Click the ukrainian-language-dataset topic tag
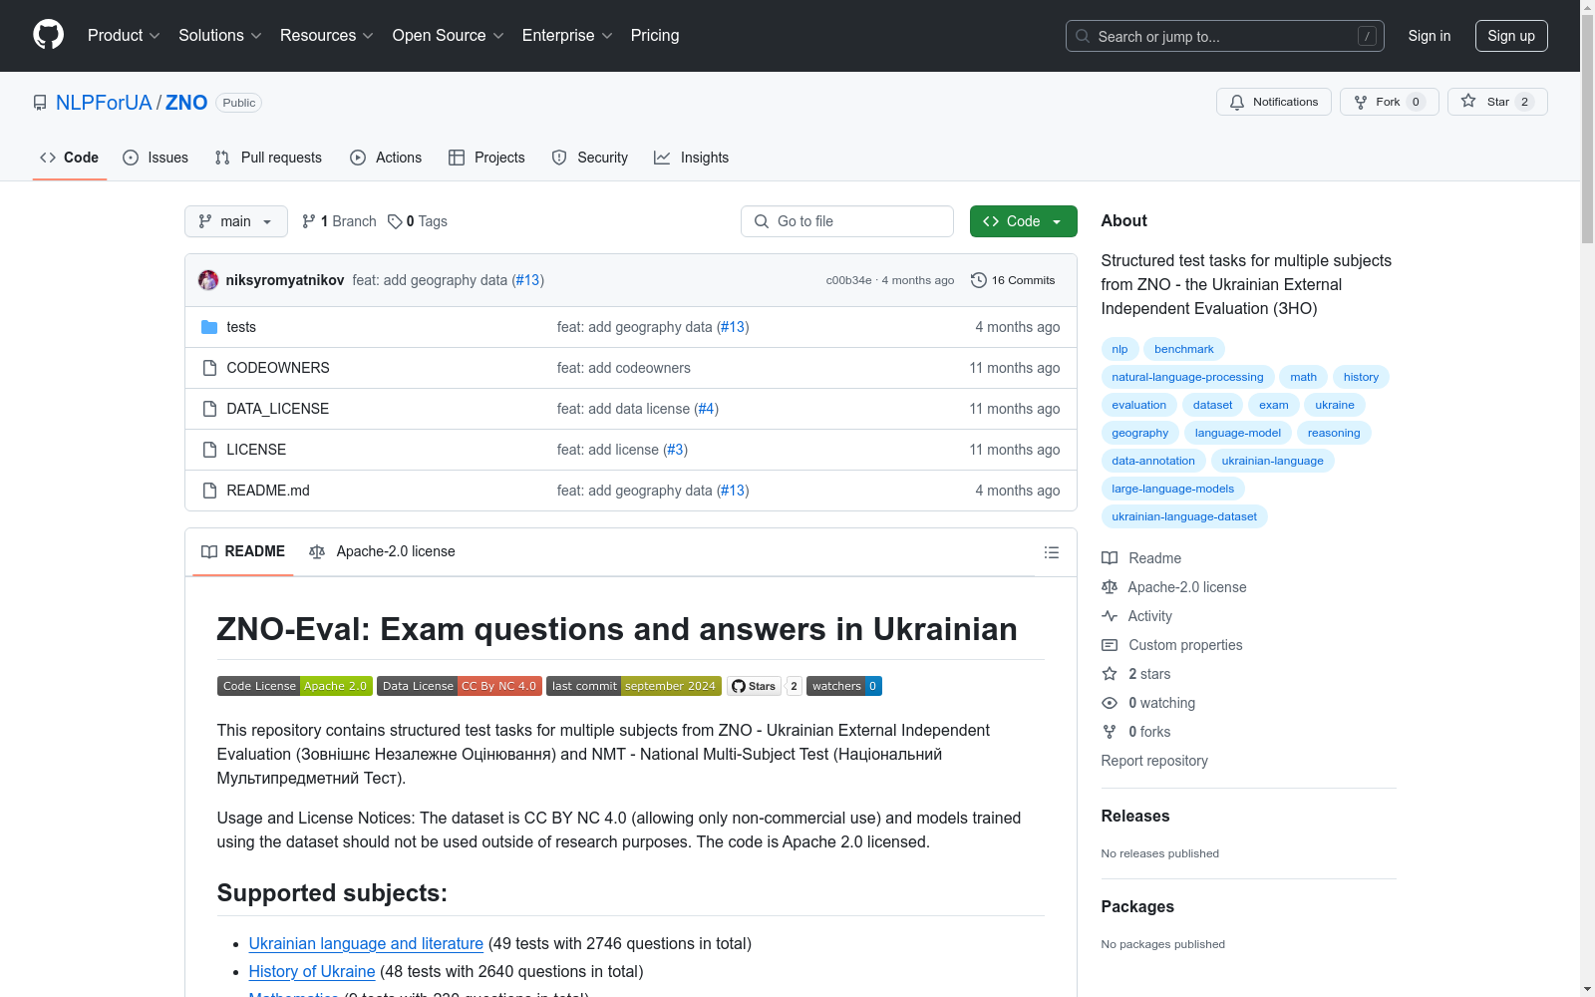Viewport: 1595px width, 997px height. click(x=1184, y=516)
